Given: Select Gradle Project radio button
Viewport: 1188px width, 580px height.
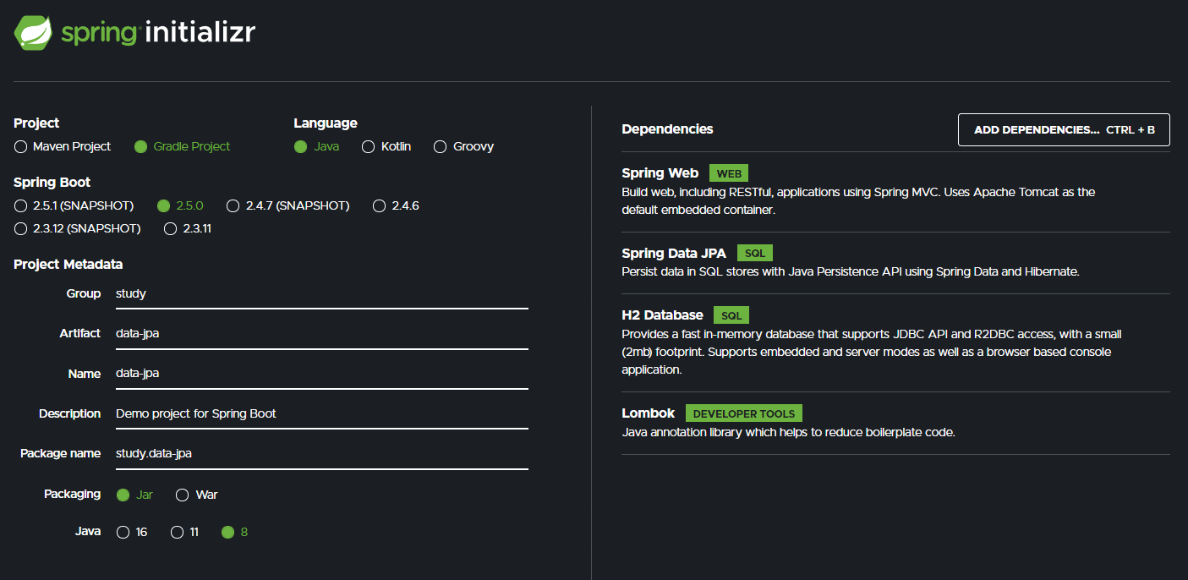Looking at the screenshot, I should (x=182, y=146).
